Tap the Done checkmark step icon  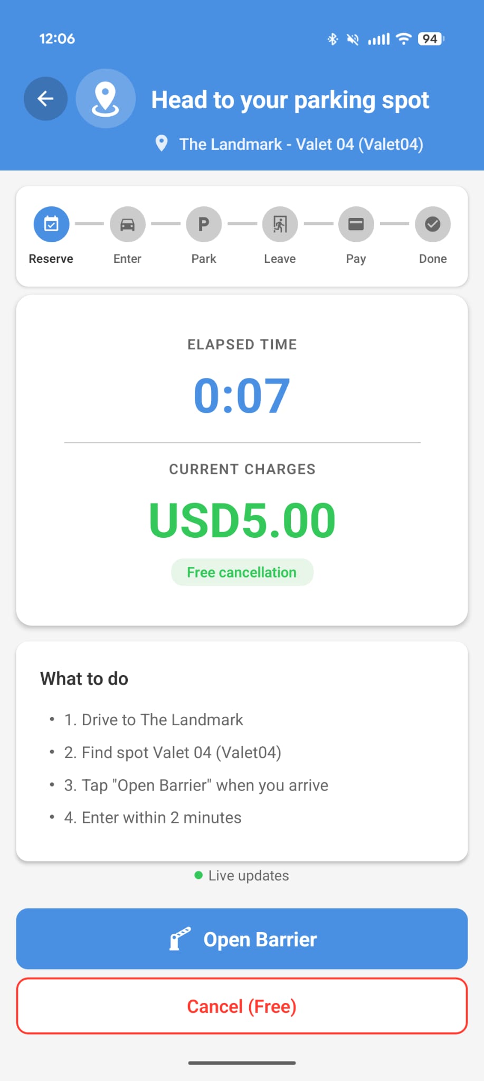click(x=433, y=224)
